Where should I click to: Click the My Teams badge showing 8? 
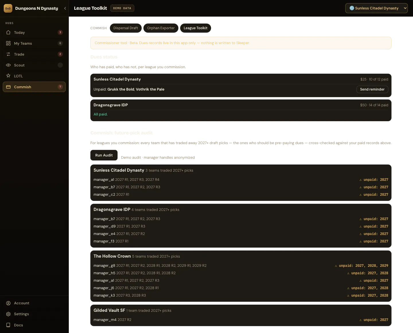(x=60, y=43)
